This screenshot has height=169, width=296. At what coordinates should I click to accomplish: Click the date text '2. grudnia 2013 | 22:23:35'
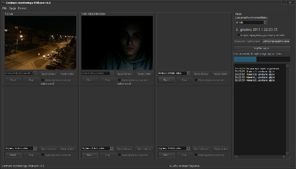[x=256, y=30]
